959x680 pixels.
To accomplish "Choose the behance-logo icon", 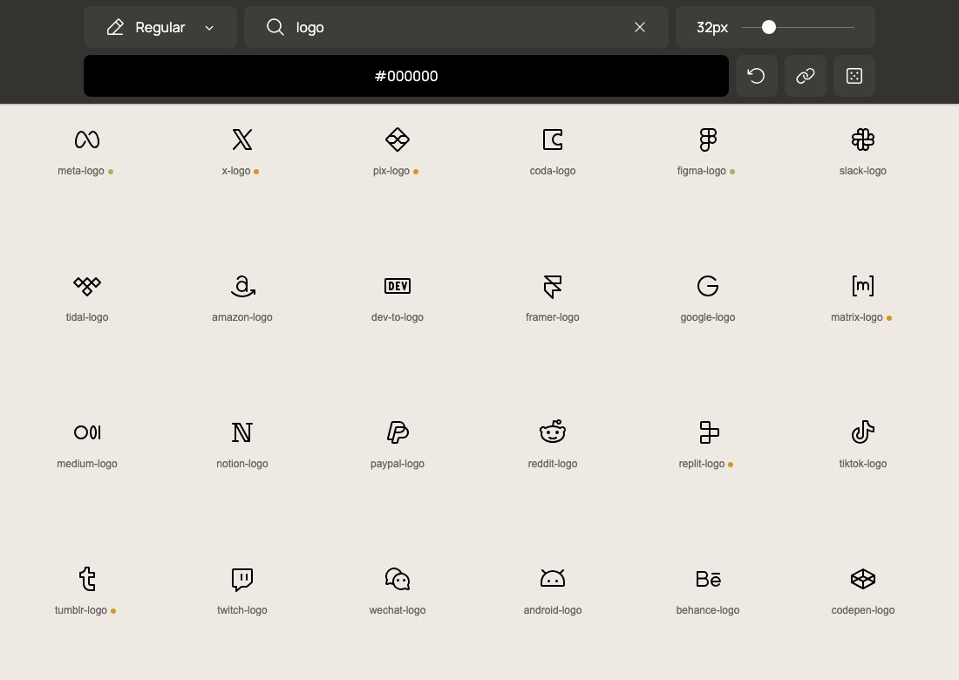I will coord(708,579).
